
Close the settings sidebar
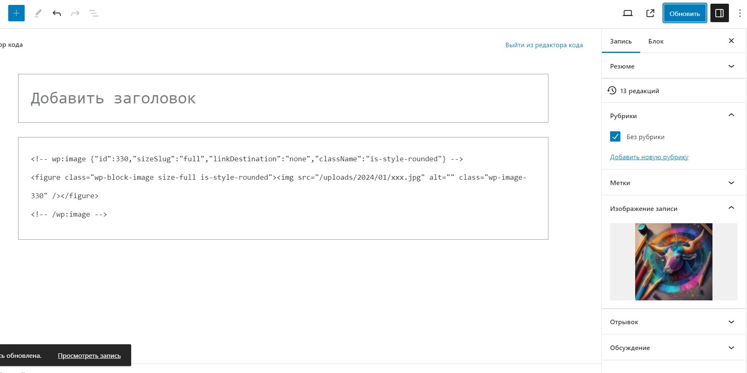pos(731,41)
